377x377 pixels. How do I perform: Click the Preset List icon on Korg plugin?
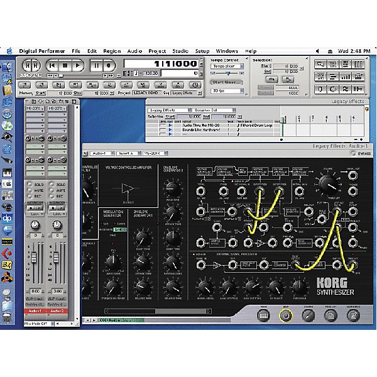(x=331, y=315)
